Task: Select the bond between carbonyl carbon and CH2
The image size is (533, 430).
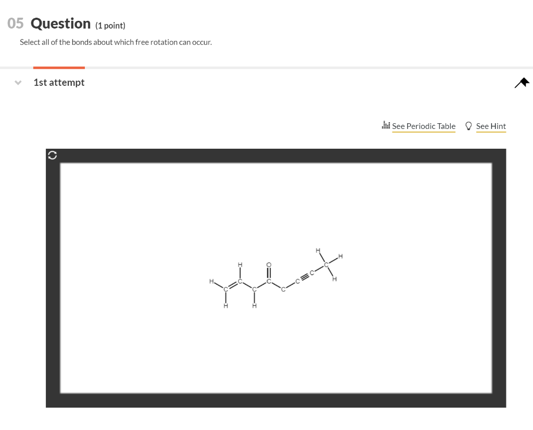Action: click(x=276, y=285)
